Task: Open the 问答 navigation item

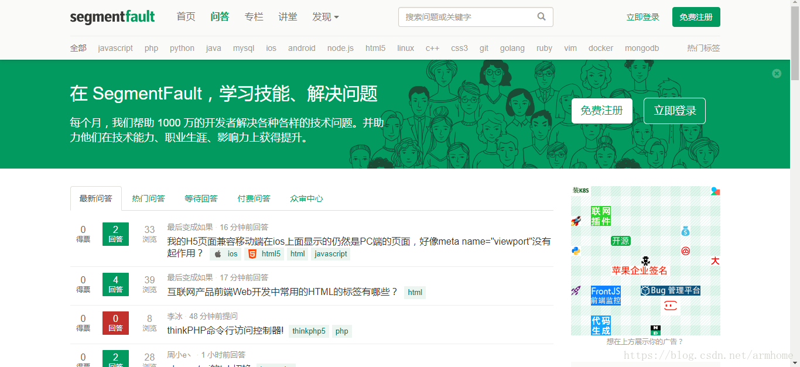Action: pyautogui.click(x=220, y=17)
